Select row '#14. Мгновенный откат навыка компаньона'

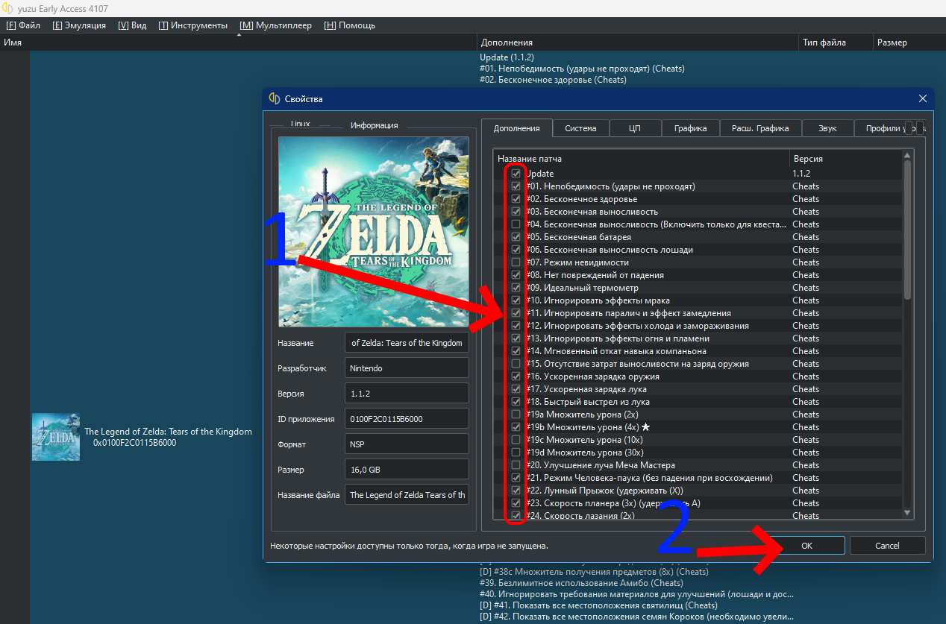coord(698,351)
